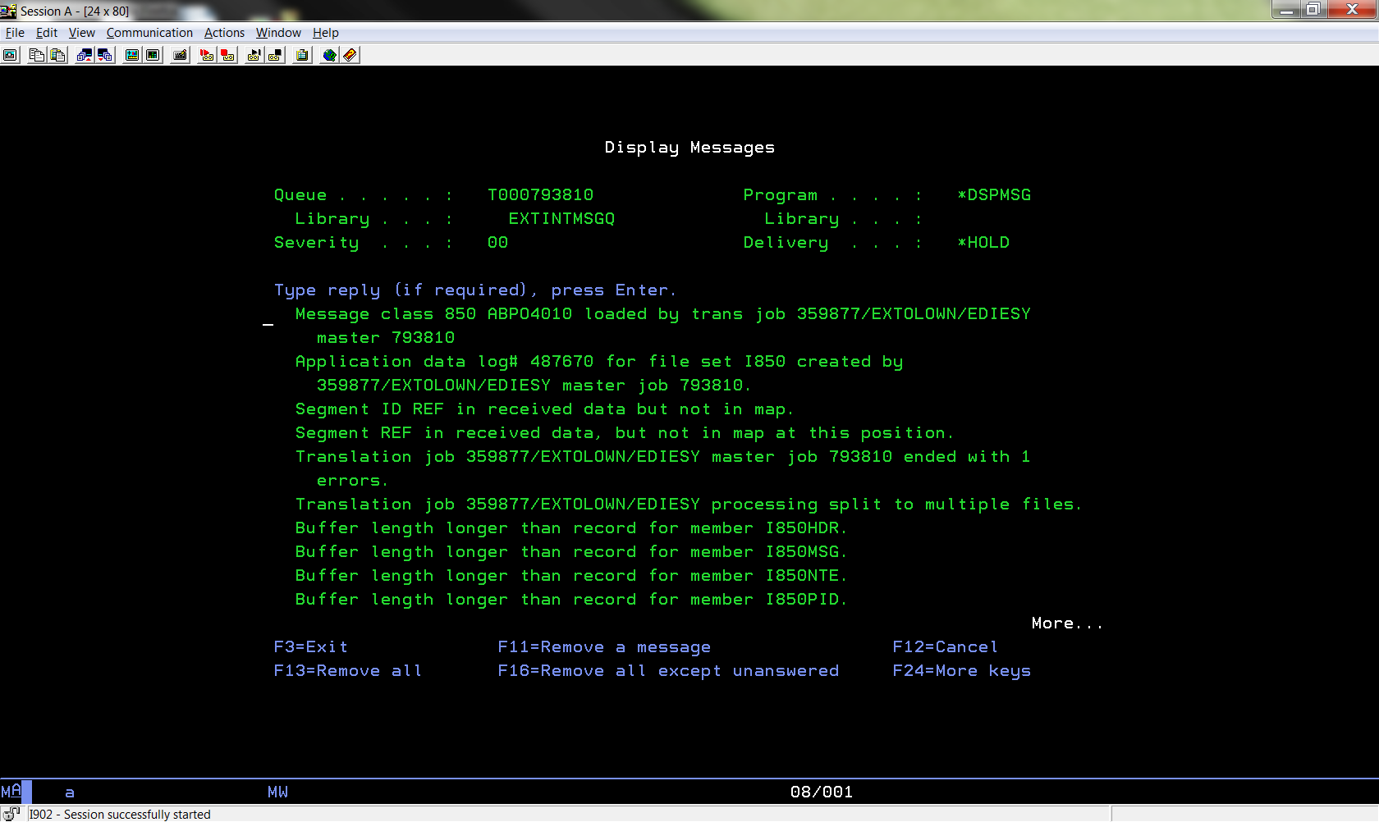This screenshot has height=822, width=1379.
Task: Click message 'Message class 850 ABPO4010 loaded'
Action: point(663,326)
